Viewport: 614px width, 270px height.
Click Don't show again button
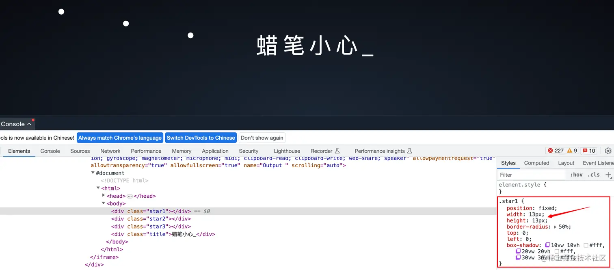(x=262, y=138)
